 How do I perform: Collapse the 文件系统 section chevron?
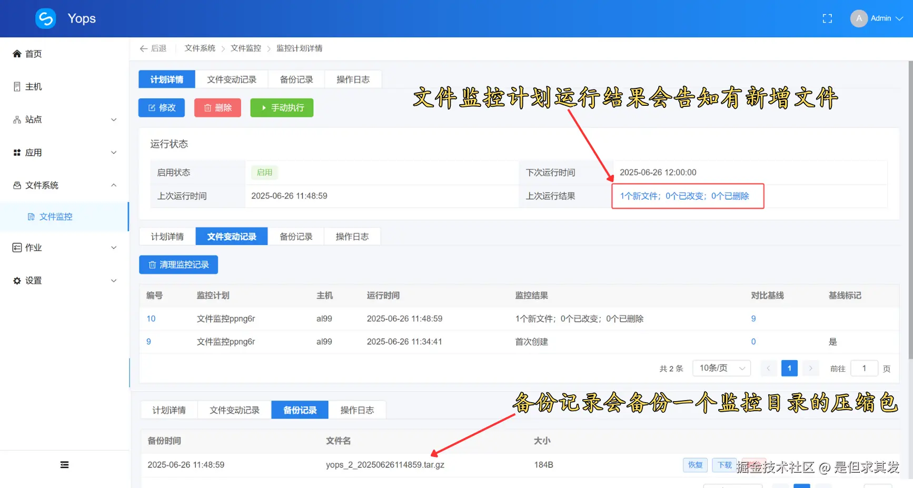click(114, 185)
